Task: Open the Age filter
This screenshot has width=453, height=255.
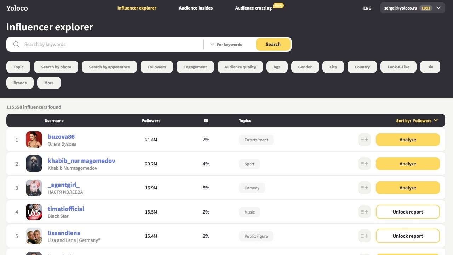Action: pyautogui.click(x=277, y=67)
